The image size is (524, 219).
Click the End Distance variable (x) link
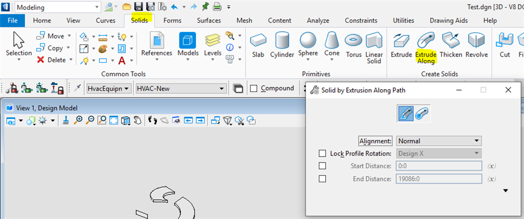491,179
